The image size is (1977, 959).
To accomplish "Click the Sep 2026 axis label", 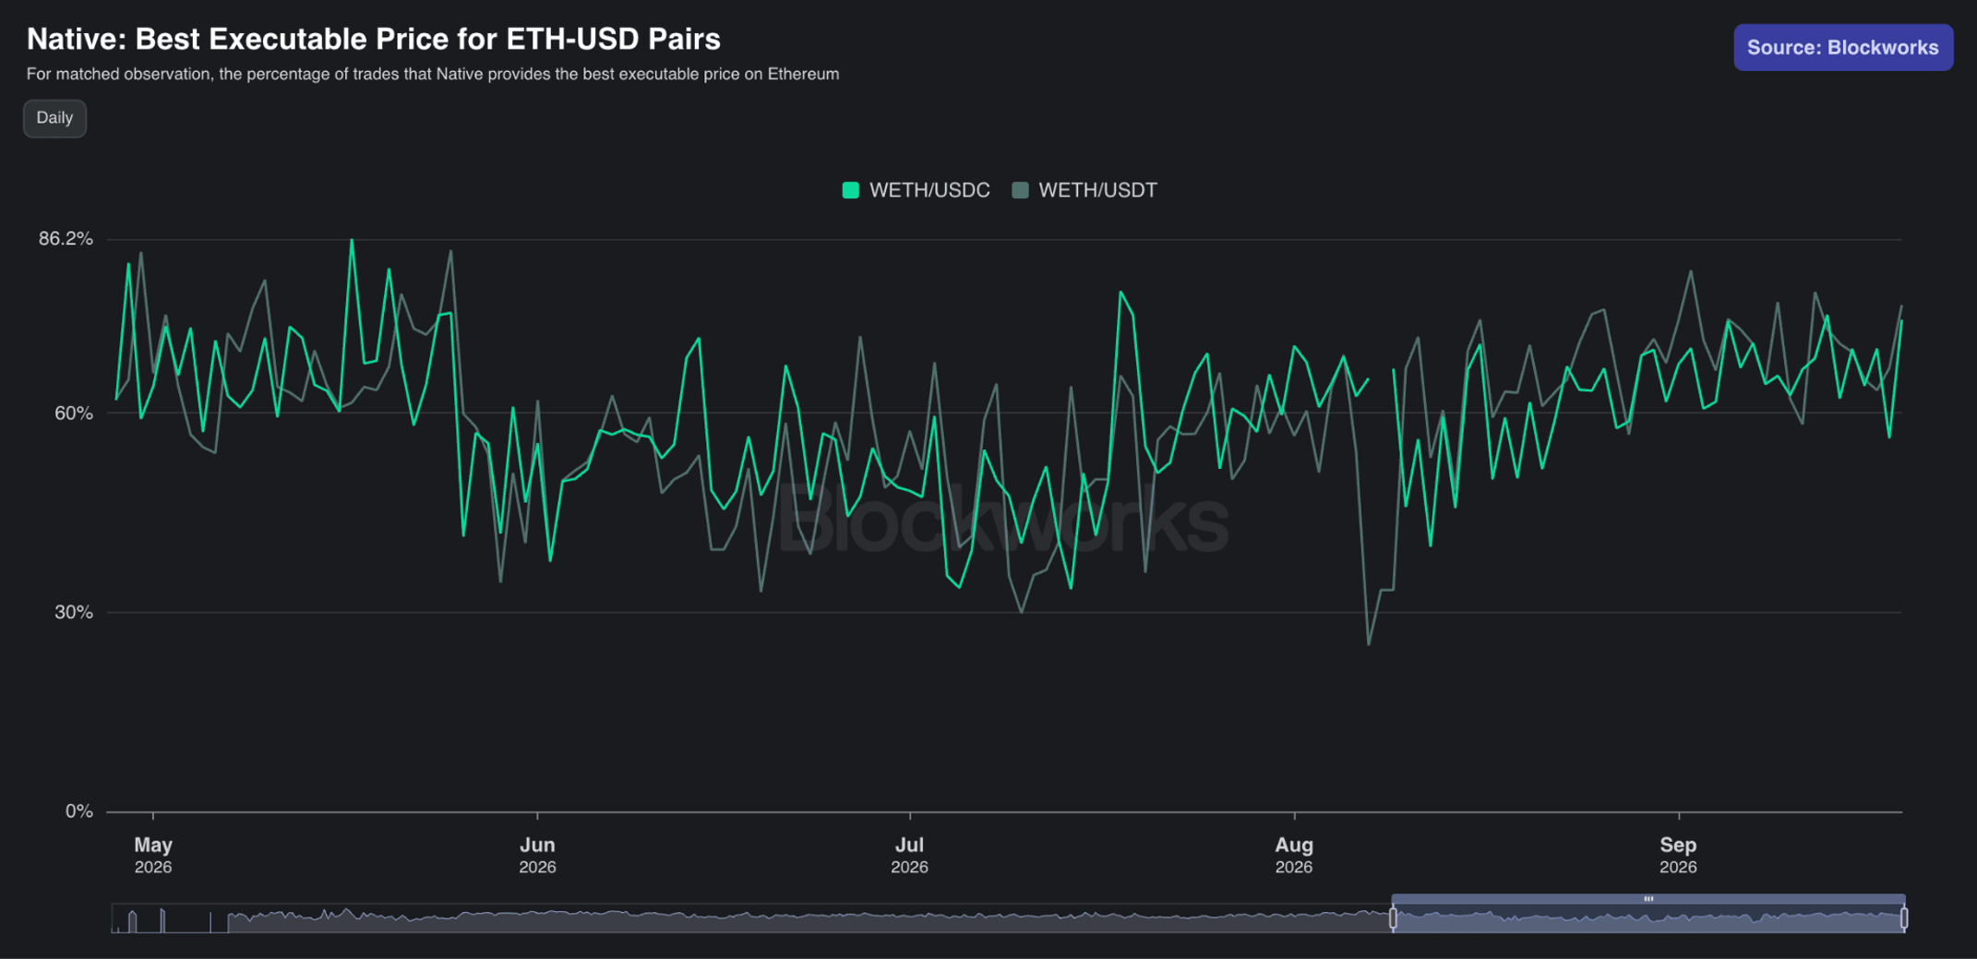I will pyautogui.click(x=1678, y=855).
